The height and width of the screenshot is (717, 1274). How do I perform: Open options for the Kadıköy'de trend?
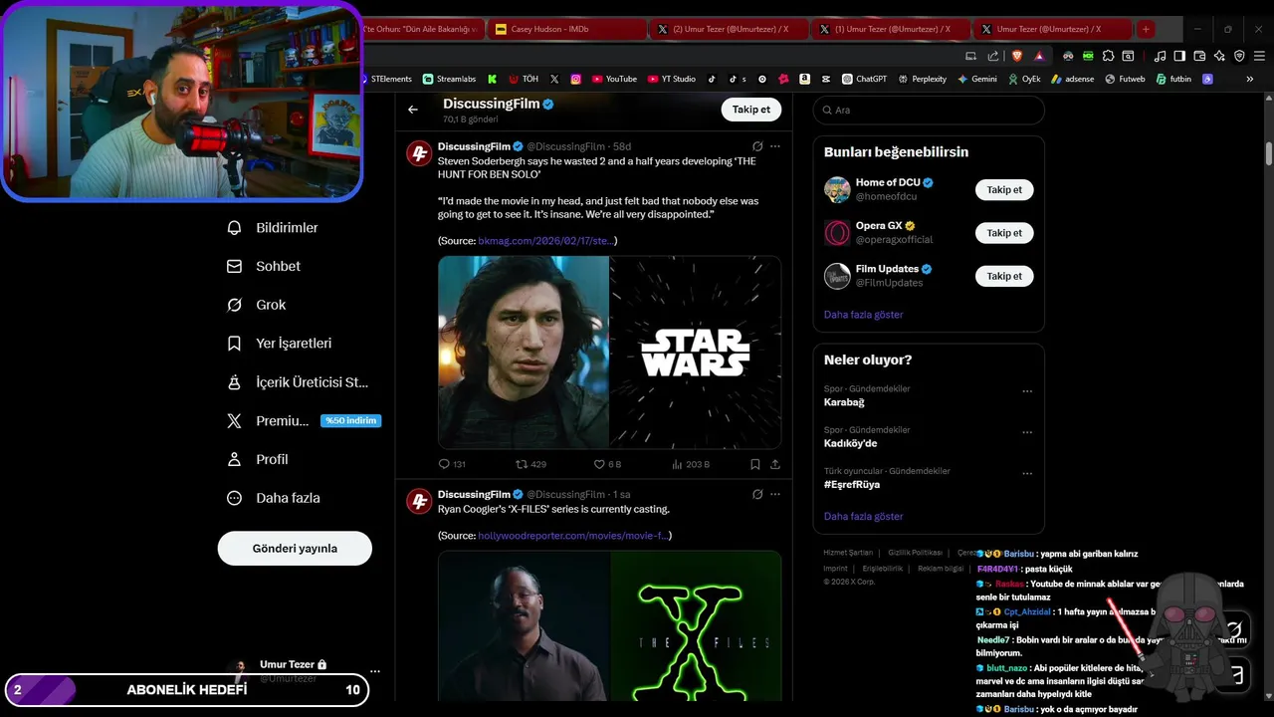[x=1027, y=433]
